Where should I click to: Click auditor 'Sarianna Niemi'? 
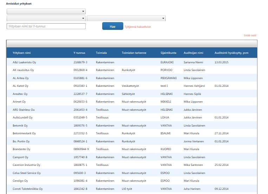click(x=193, y=62)
